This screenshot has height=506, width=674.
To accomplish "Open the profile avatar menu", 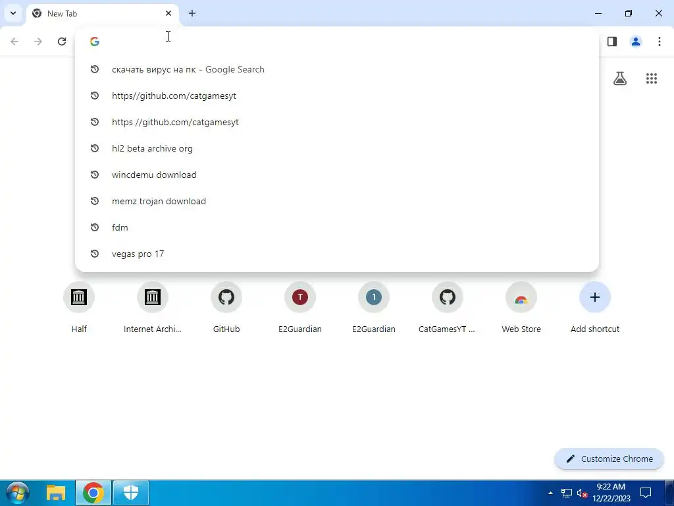I will coord(636,42).
